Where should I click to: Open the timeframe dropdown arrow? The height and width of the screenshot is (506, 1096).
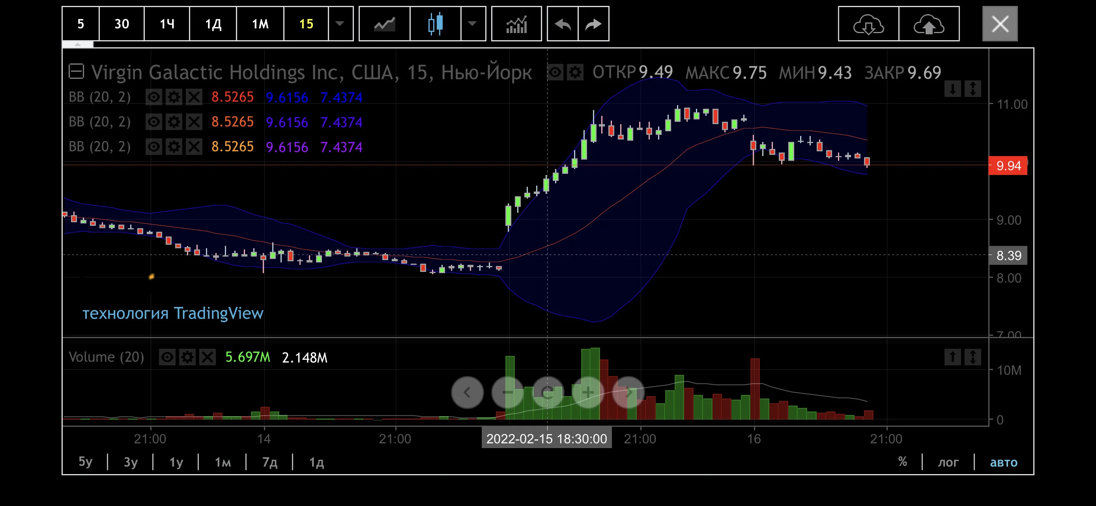click(x=340, y=24)
